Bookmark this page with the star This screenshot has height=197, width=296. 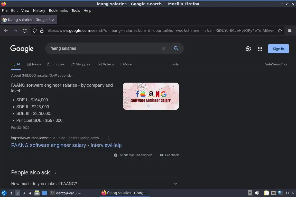coord(280,31)
